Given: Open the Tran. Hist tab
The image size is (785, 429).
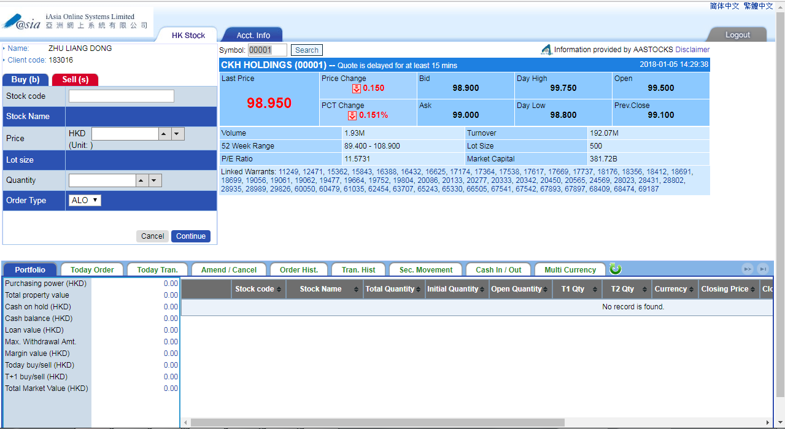Looking at the screenshot, I should (x=358, y=269).
